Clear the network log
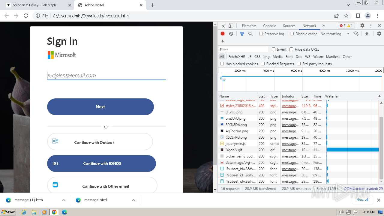 tap(231, 34)
